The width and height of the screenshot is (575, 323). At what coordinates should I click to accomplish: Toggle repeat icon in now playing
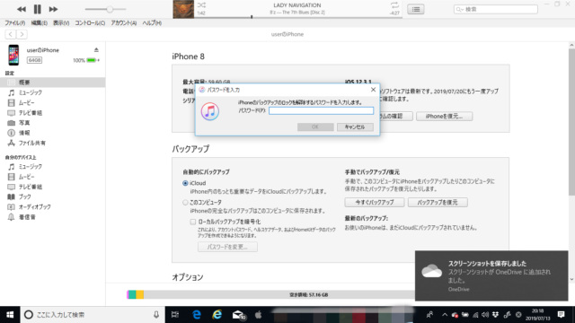pos(394,5)
